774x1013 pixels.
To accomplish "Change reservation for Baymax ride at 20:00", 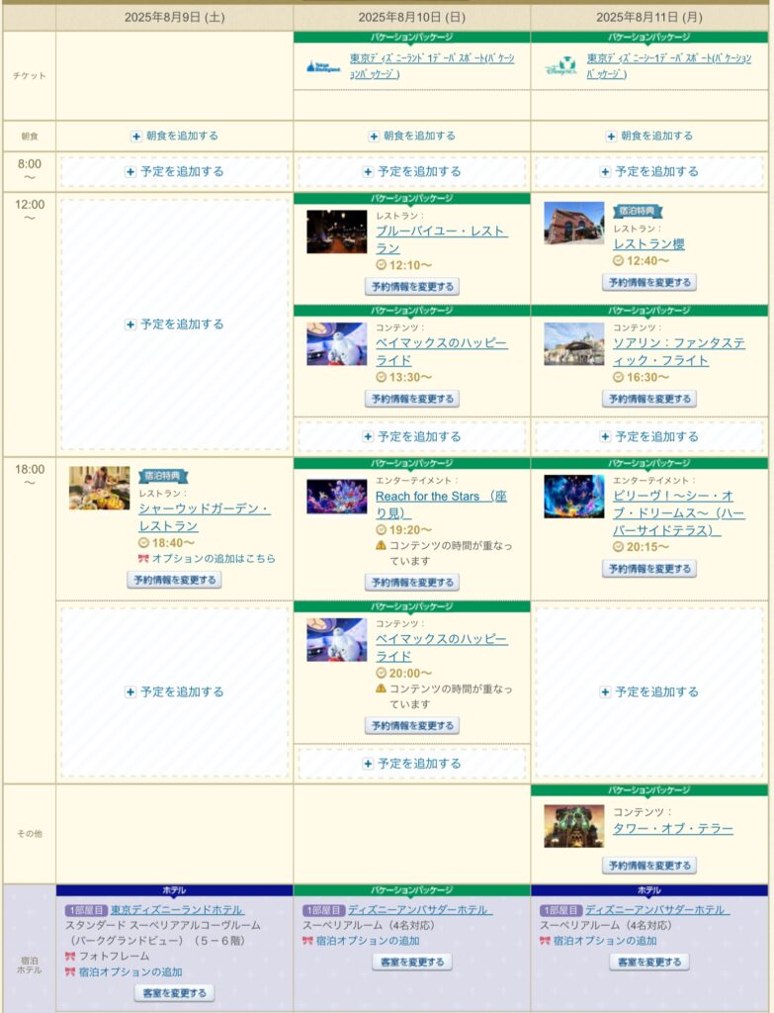I will point(412,725).
